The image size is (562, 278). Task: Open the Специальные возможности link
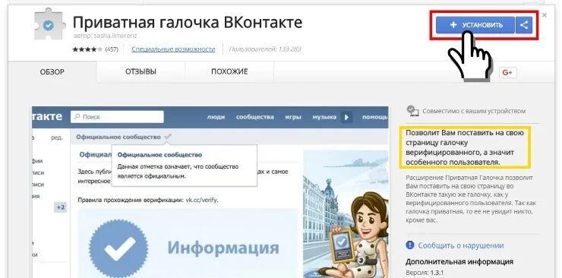(173, 49)
